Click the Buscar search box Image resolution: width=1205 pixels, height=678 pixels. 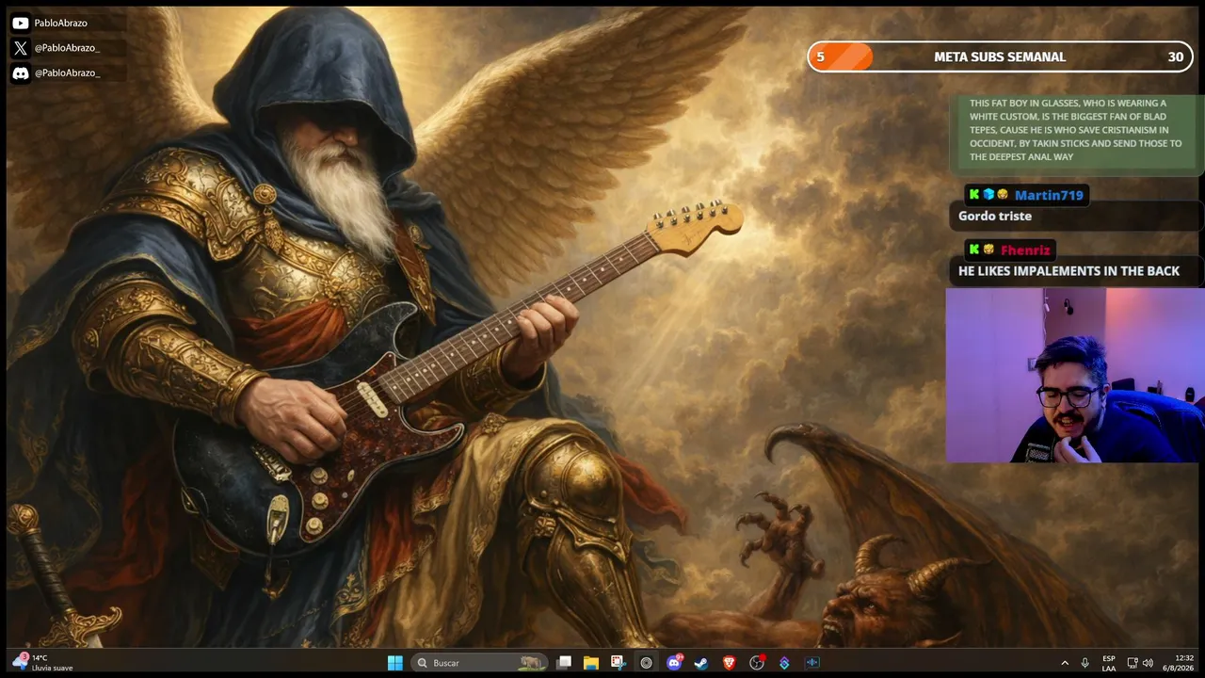480,663
